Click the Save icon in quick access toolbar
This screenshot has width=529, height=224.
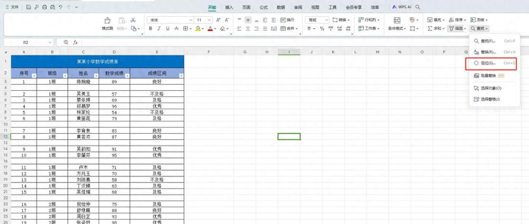29,7
